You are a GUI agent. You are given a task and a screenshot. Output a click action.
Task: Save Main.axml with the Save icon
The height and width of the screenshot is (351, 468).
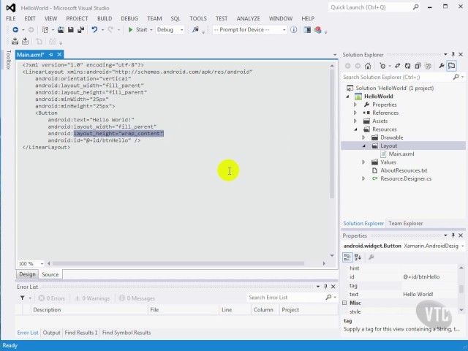coord(71,29)
